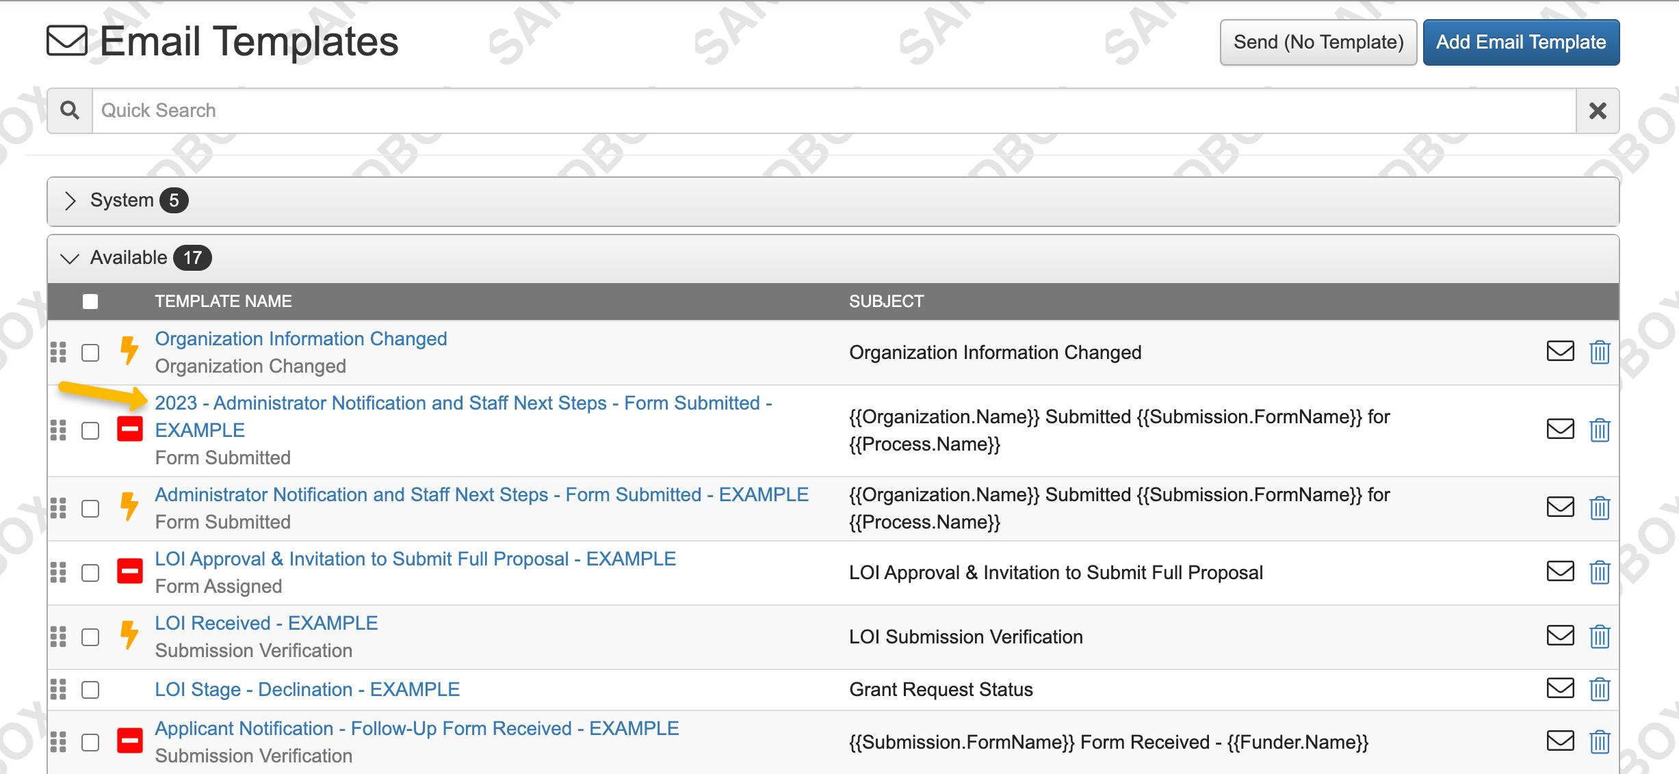
Task: Click the lightning icon next to Organization Information Changed
Action: coord(129,352)
